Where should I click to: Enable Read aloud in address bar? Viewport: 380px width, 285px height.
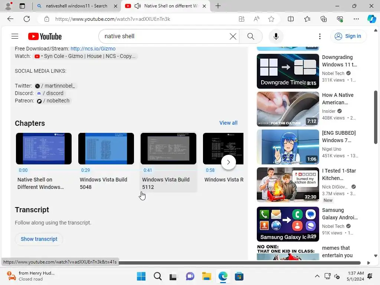(256, 19)
